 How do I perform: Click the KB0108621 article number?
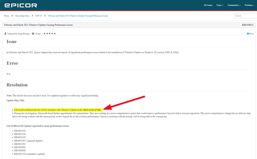pos(248,25)
